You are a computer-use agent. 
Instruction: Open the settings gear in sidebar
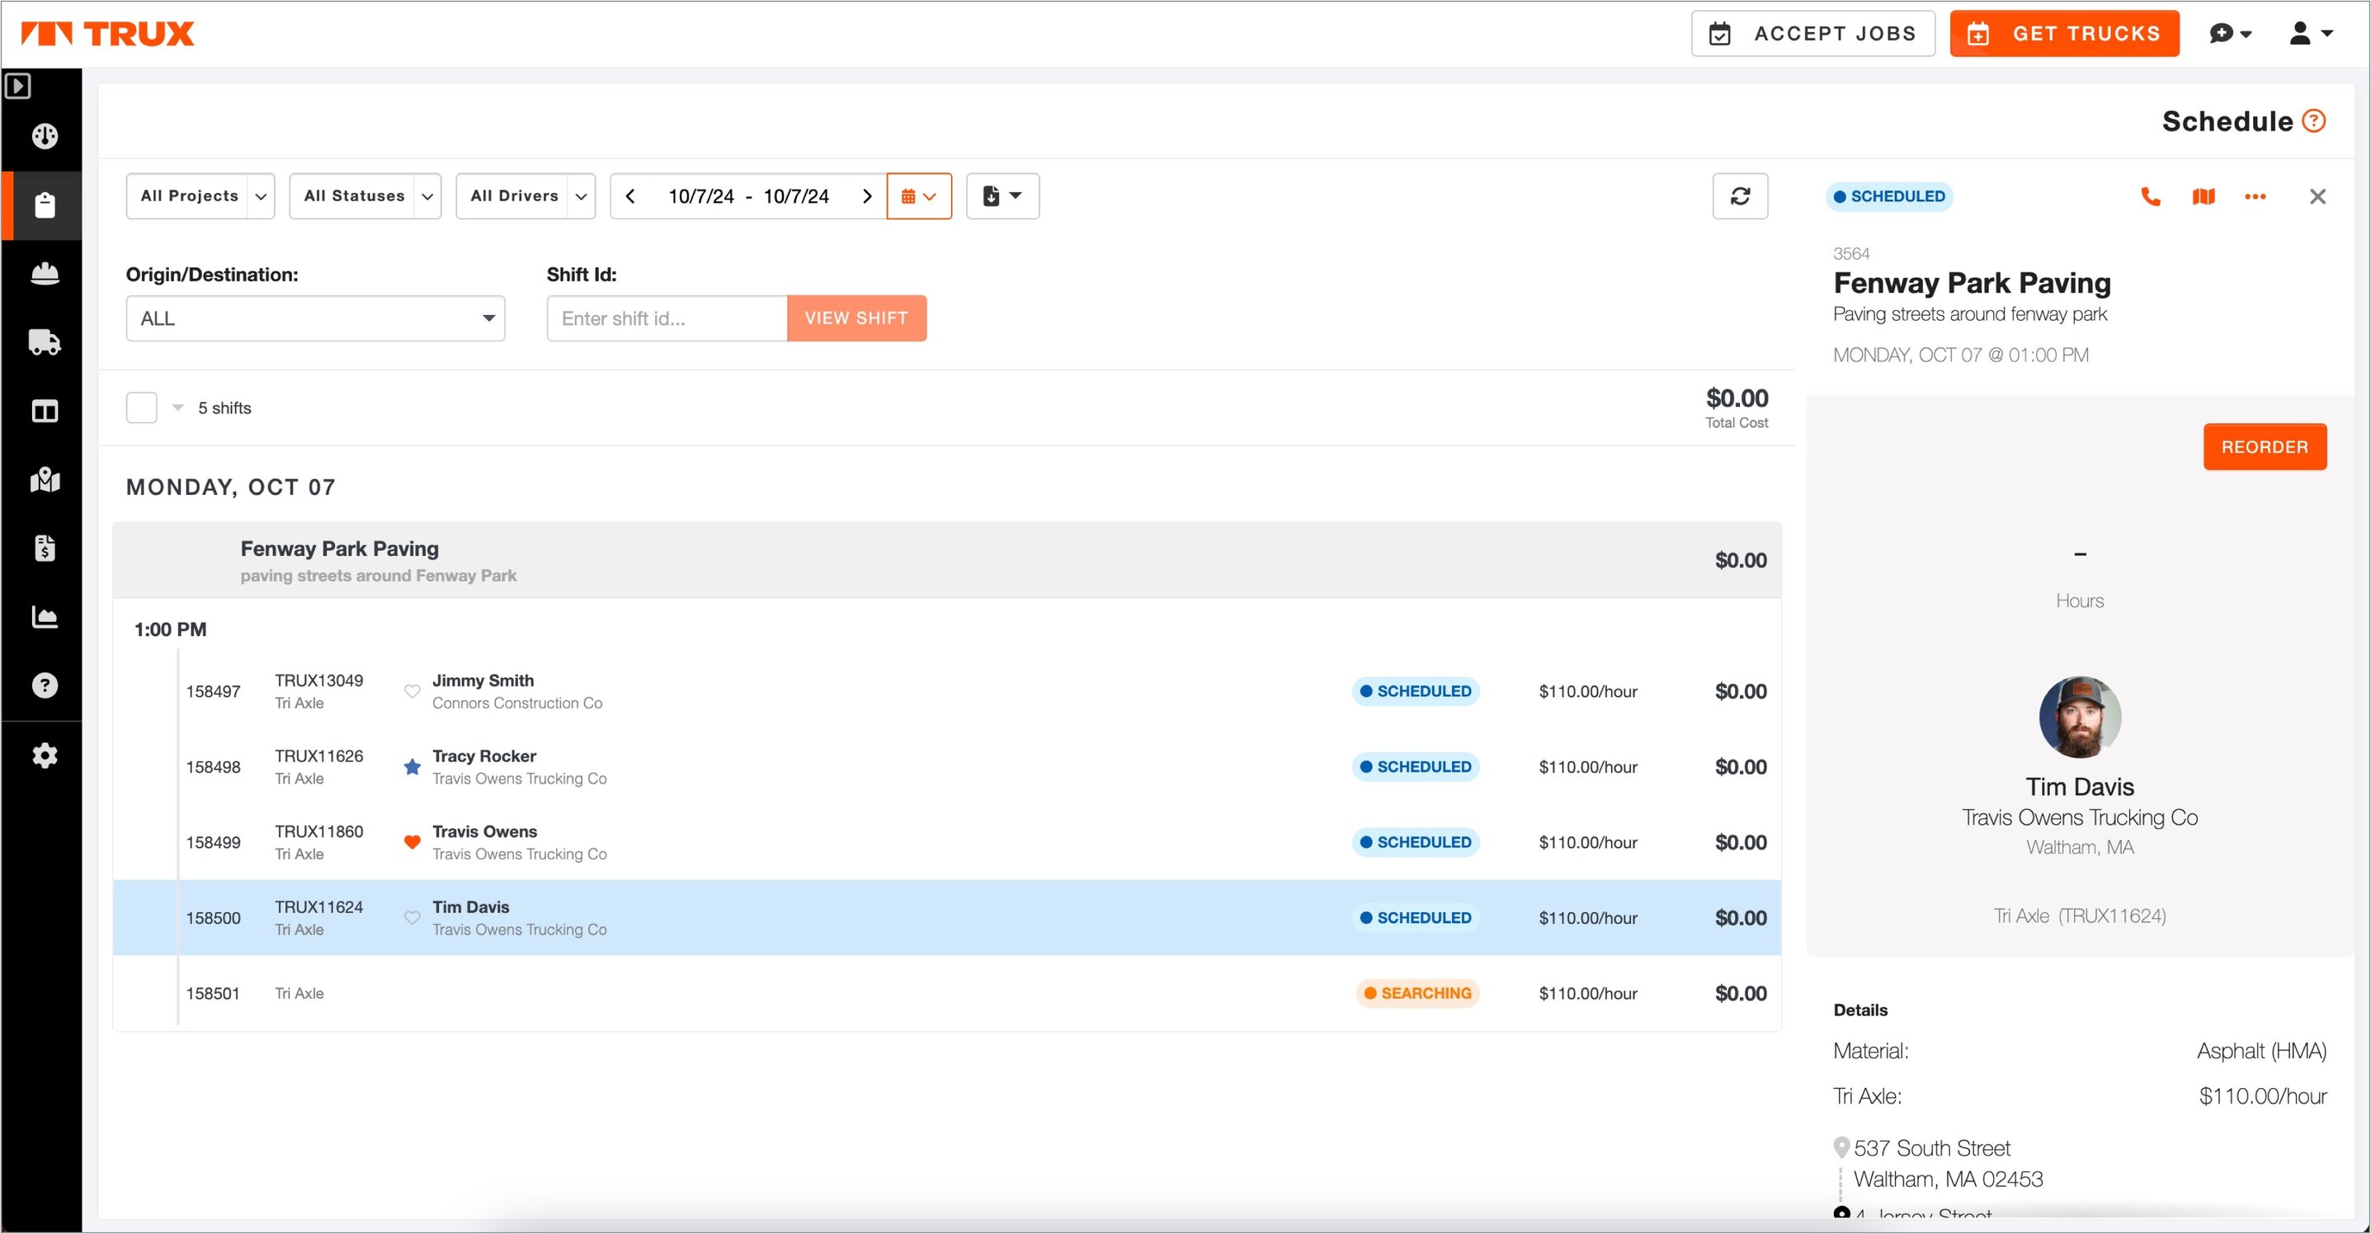coord(45,756)
